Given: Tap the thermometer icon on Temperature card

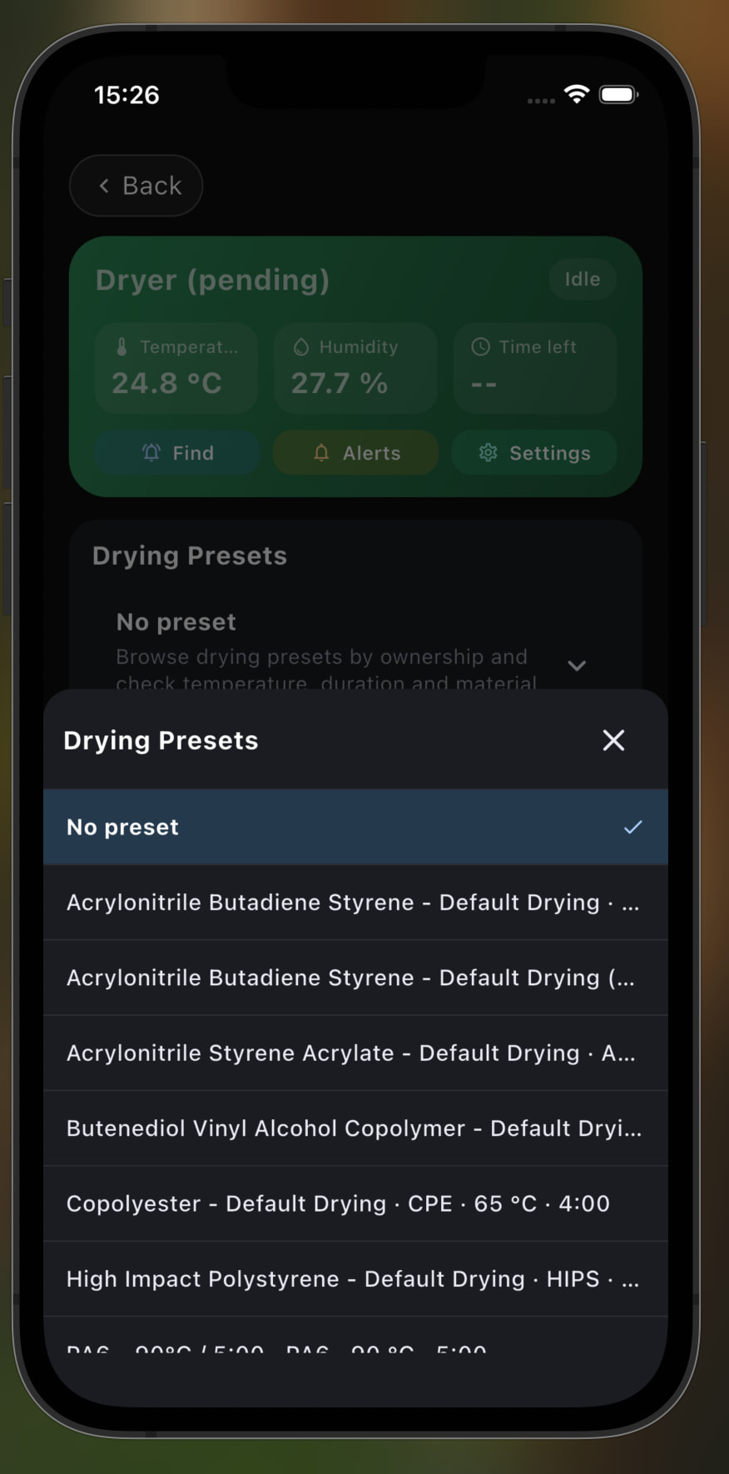Looking at the screenshot, I should point(122,346).
